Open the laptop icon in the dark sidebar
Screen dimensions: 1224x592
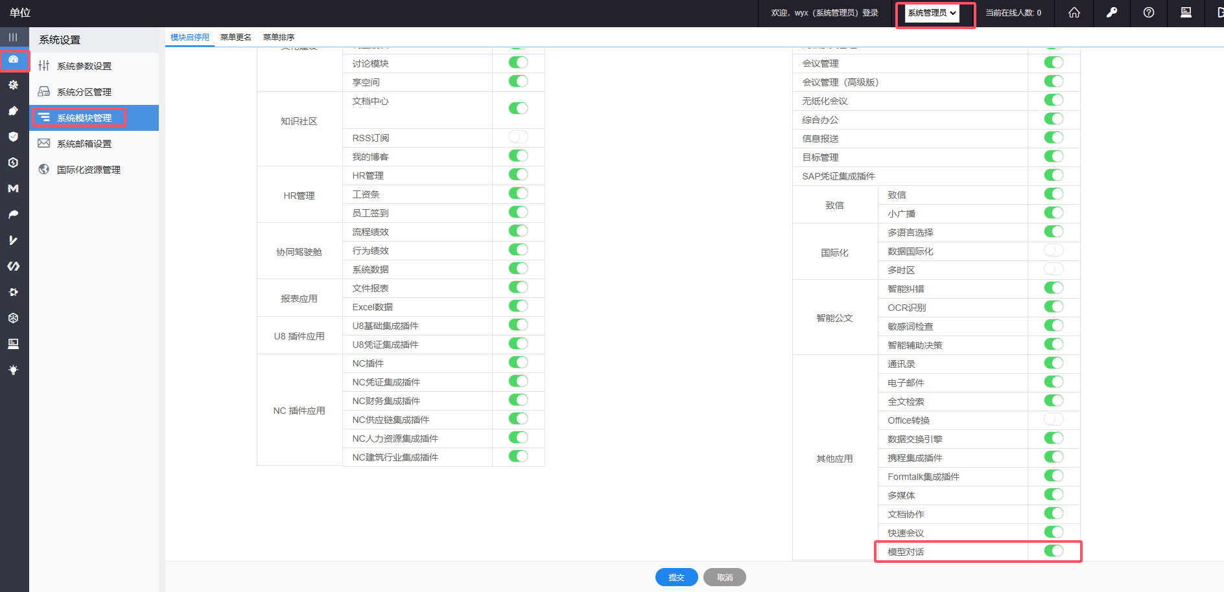(x=13, y=344)
